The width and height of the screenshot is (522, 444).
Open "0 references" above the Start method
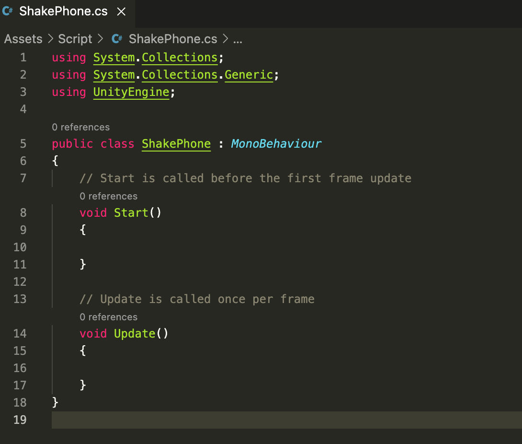[108, 196]
